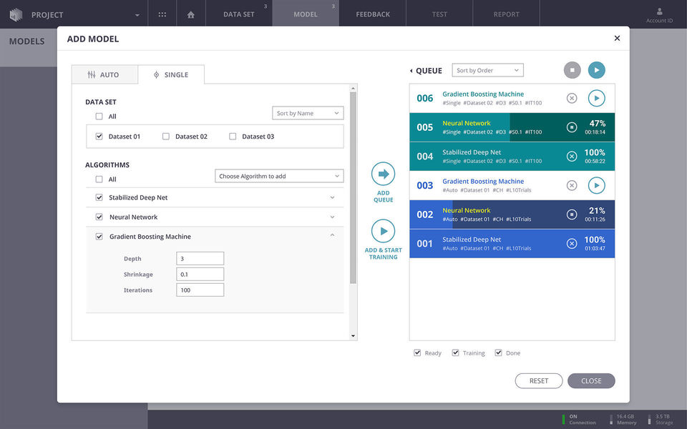Image resolution: width=687 pixels, height=429 pixels.
Task: Click scrollbar up arrow in left panel
Action: (353, 89)
